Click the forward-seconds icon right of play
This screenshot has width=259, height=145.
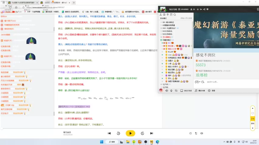[142, 133]
